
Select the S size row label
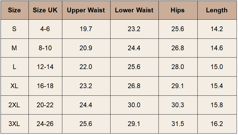pos(14,29)
